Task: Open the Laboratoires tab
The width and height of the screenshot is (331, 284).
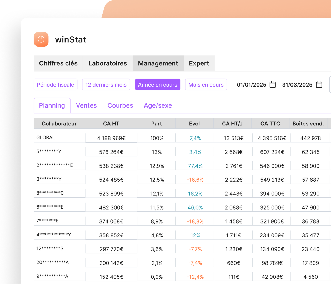Action: tap(108, 63)
